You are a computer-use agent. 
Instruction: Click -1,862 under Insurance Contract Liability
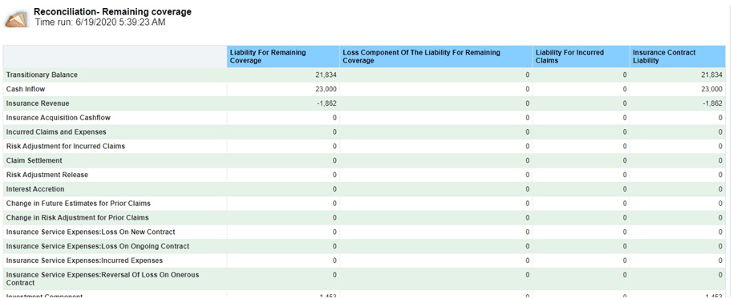pos(713,103)
